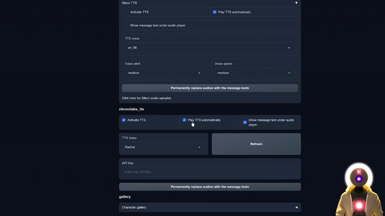Enable Silero Activate TTS checkbox
This screenshot has height=216, width=385.
coord(127,12)
